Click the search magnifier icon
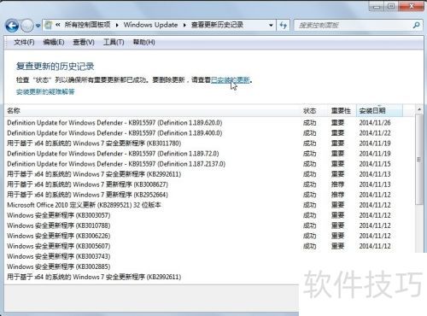Screen dimensions: 427x316 (x=416, y=26)
